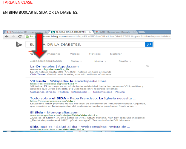Open Vacuna sublink
The image size is (186, 149).
(119, 92)
